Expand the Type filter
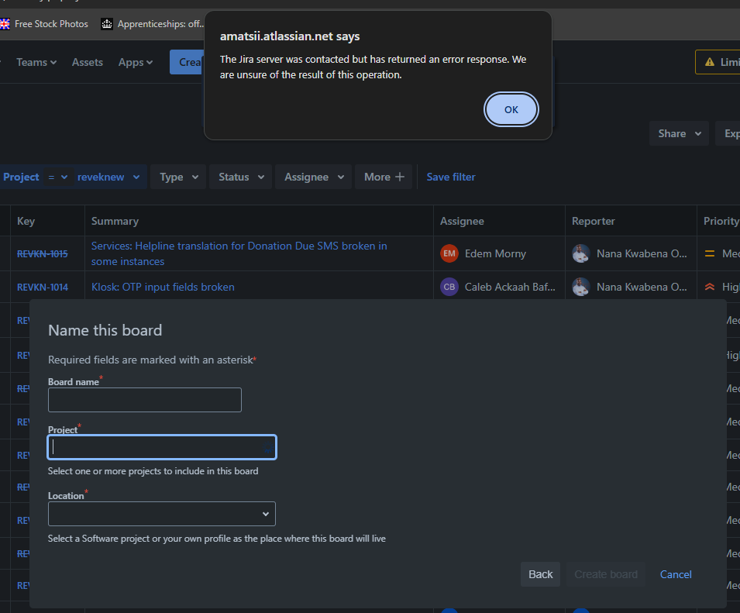Image resolution: width=740 pixels, height=613 pixels. pyautogui.click(x=178, y=177)
